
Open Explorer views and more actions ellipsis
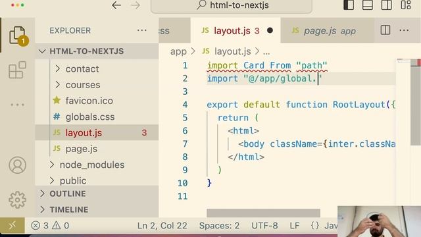click(142, 30)
